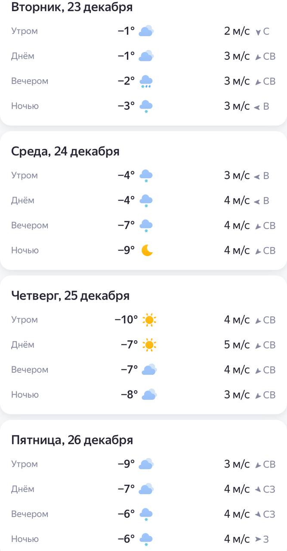This screenshot has width=287, height=551.
Task: Select the sun icon for Thursday daytime
Action: pyautogui.click(x=148, y=345)
